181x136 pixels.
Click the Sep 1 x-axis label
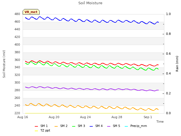pyautogui.click(x=148, y=117)
